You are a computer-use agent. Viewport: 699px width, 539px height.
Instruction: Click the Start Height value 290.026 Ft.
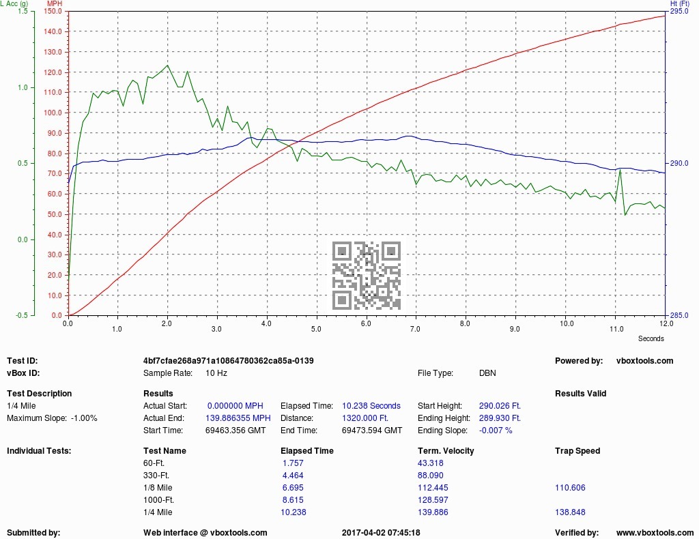pyautogui.click(x=500, y=406)
